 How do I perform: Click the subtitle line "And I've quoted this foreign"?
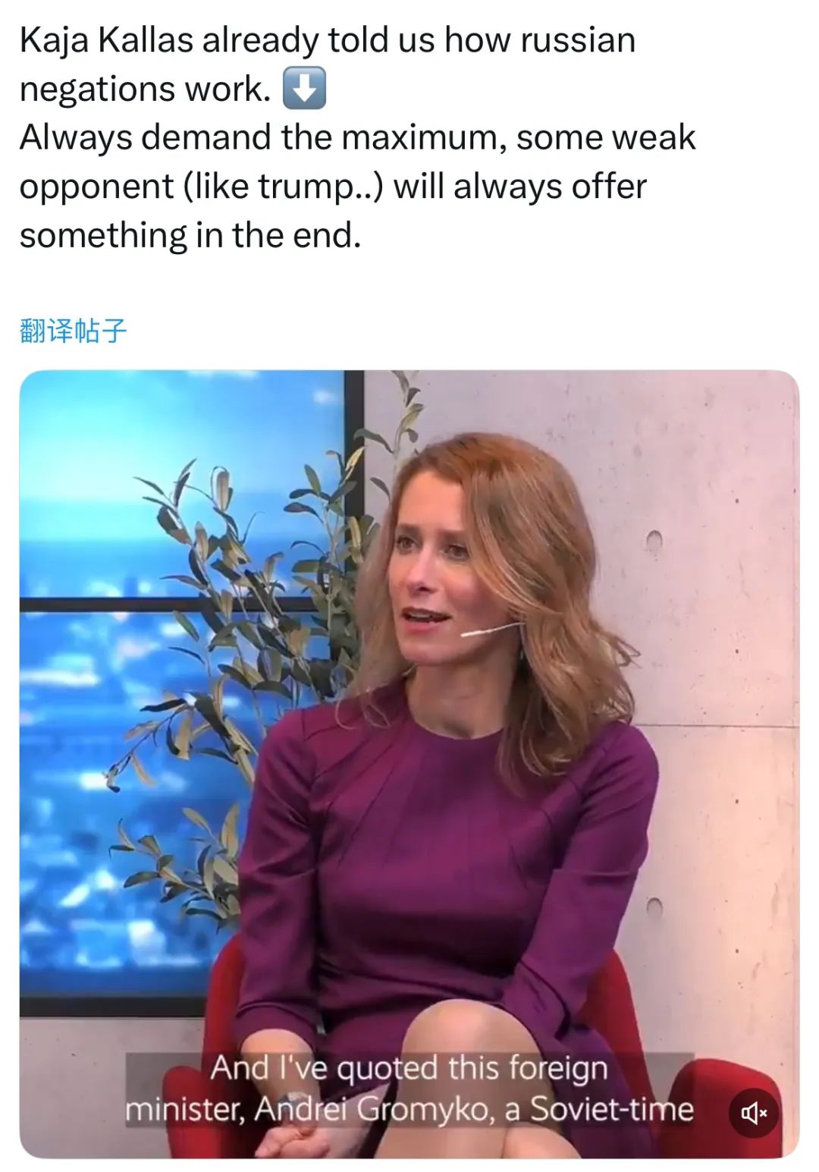(x=409, y=1068)
